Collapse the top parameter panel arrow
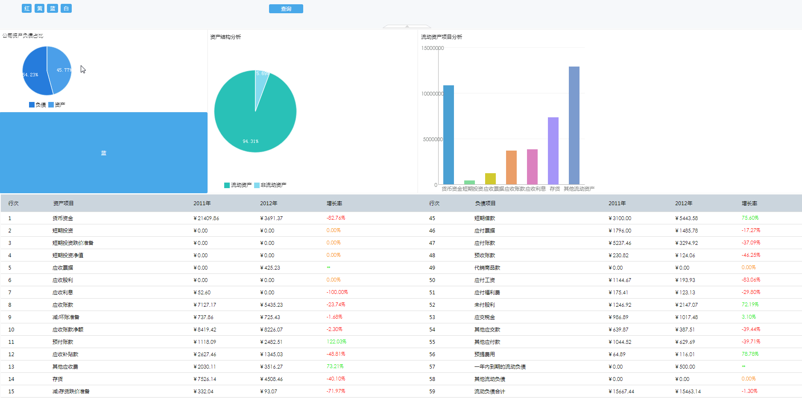 tap(407, 26)
